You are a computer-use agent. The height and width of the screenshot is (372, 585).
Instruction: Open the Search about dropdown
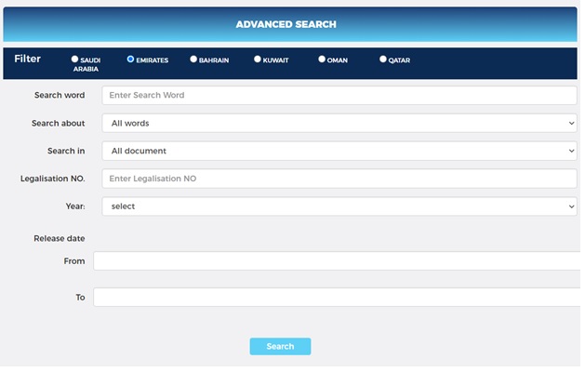tap(339, 123)
